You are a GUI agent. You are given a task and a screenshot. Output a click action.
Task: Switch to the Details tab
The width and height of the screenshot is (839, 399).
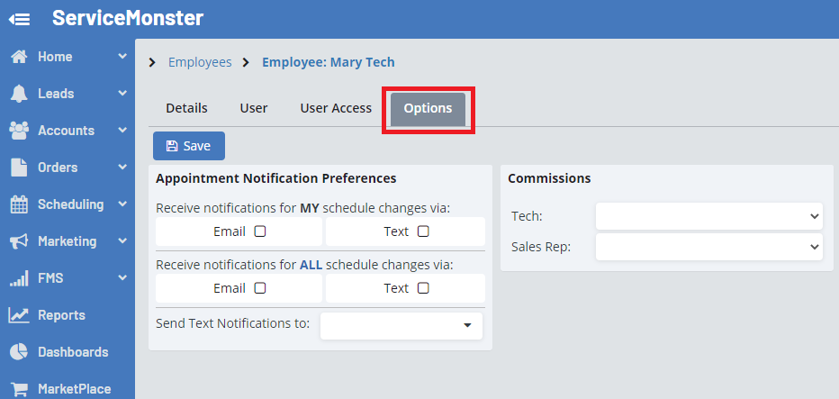(186, 108)
